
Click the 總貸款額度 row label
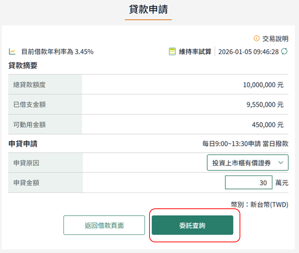coord(30,85)
